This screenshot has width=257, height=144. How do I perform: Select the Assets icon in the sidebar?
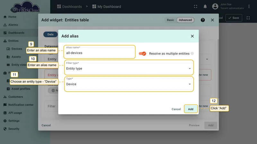8,57
